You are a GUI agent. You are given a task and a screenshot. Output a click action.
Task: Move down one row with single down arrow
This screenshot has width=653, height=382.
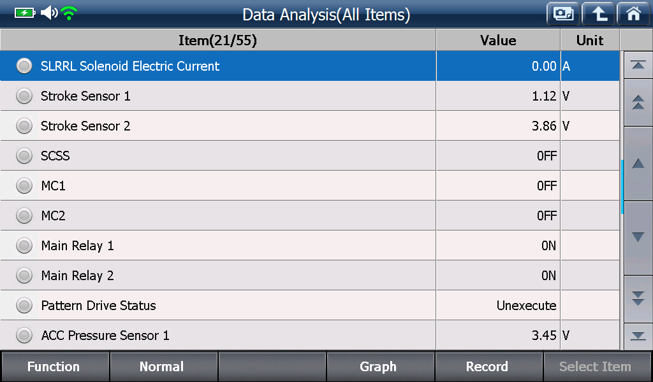pyautogui.click(x=638, y=237)
